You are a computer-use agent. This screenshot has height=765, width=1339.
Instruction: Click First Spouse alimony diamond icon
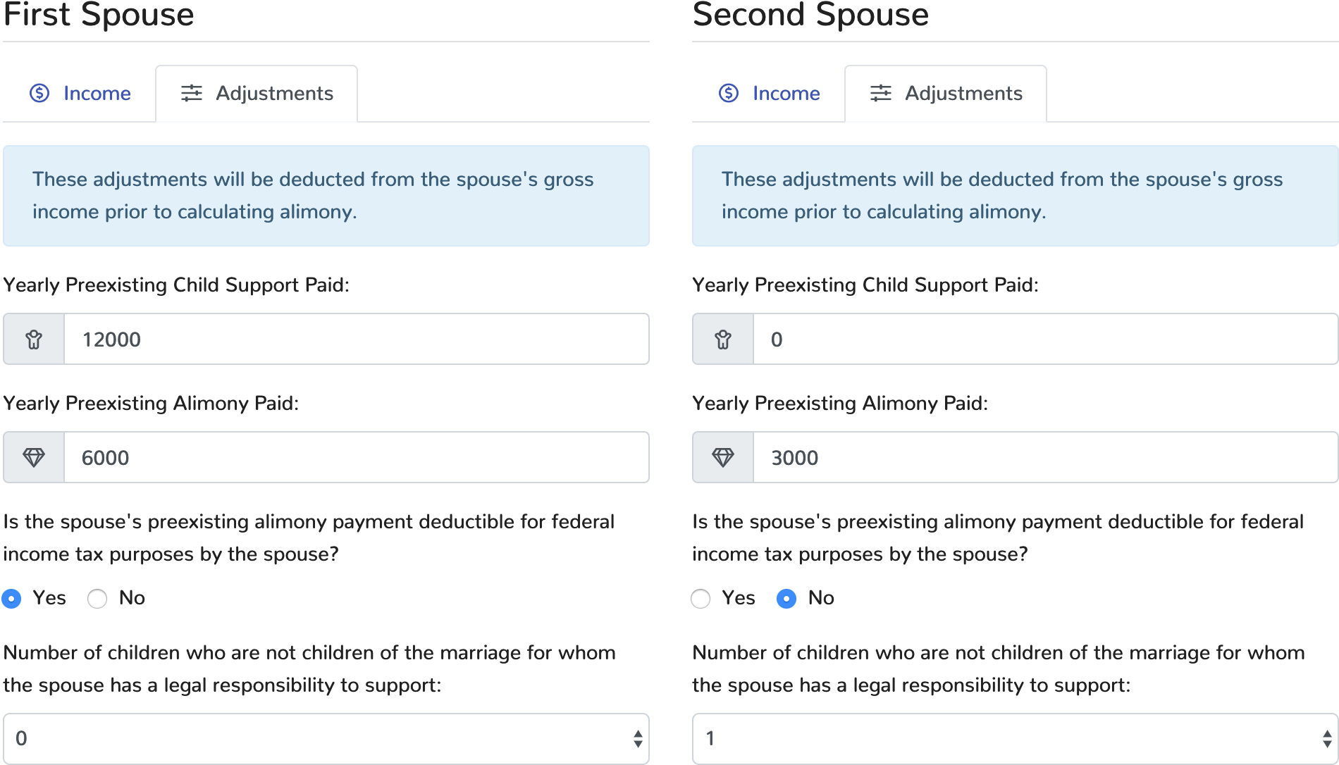click(x=34, y=458)
